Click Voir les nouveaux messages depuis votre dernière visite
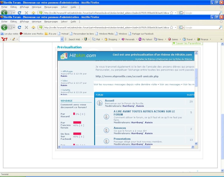This screenshot has width=224, height=177. [x=125, y=84]
